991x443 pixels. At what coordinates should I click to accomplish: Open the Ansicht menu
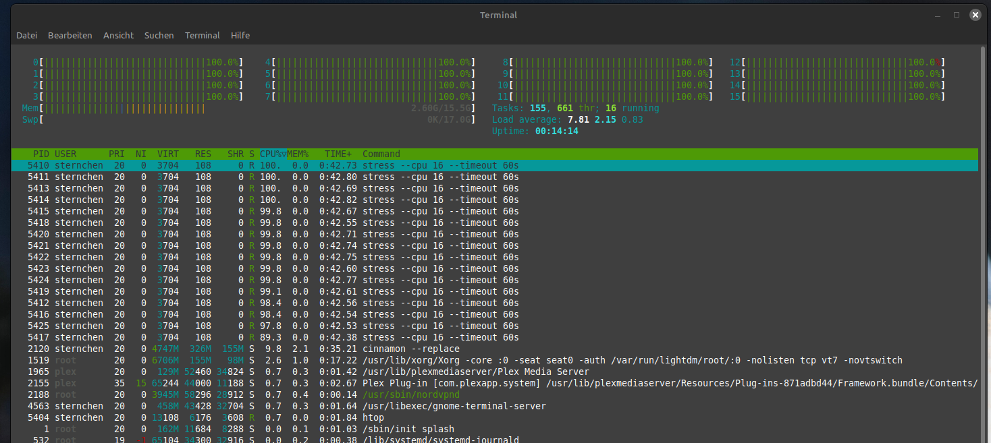tap(119, 35)
